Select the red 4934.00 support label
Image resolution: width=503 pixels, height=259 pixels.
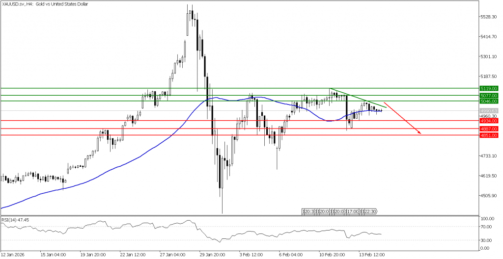click(490, 121)
